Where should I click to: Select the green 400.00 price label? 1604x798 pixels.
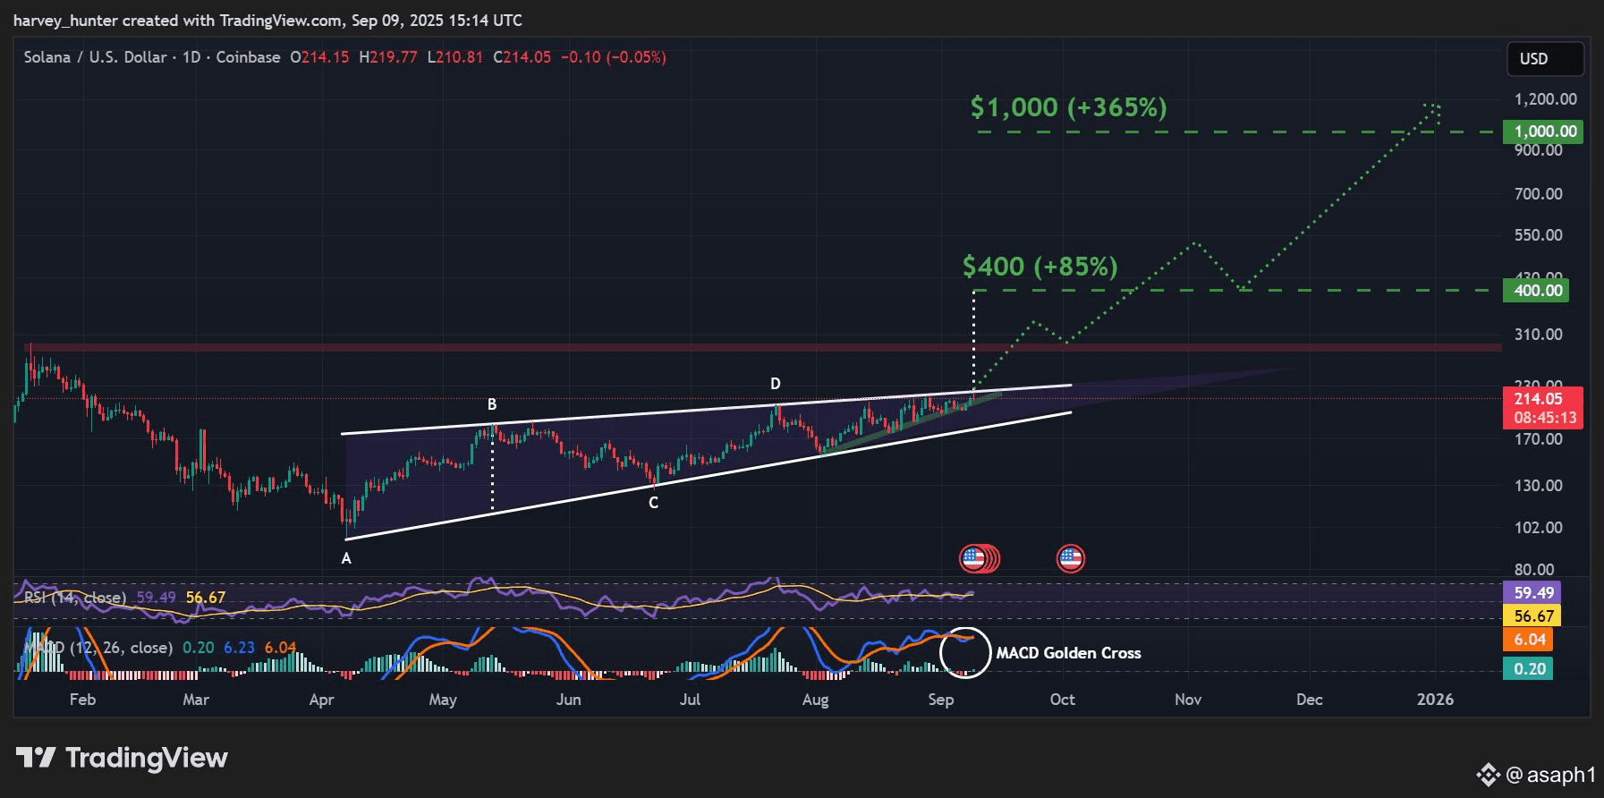[1538, 291]
